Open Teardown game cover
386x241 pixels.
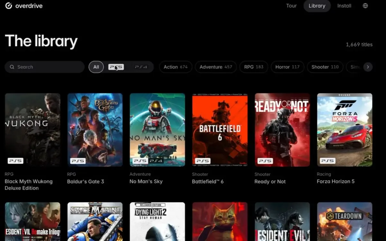point(345,221)
